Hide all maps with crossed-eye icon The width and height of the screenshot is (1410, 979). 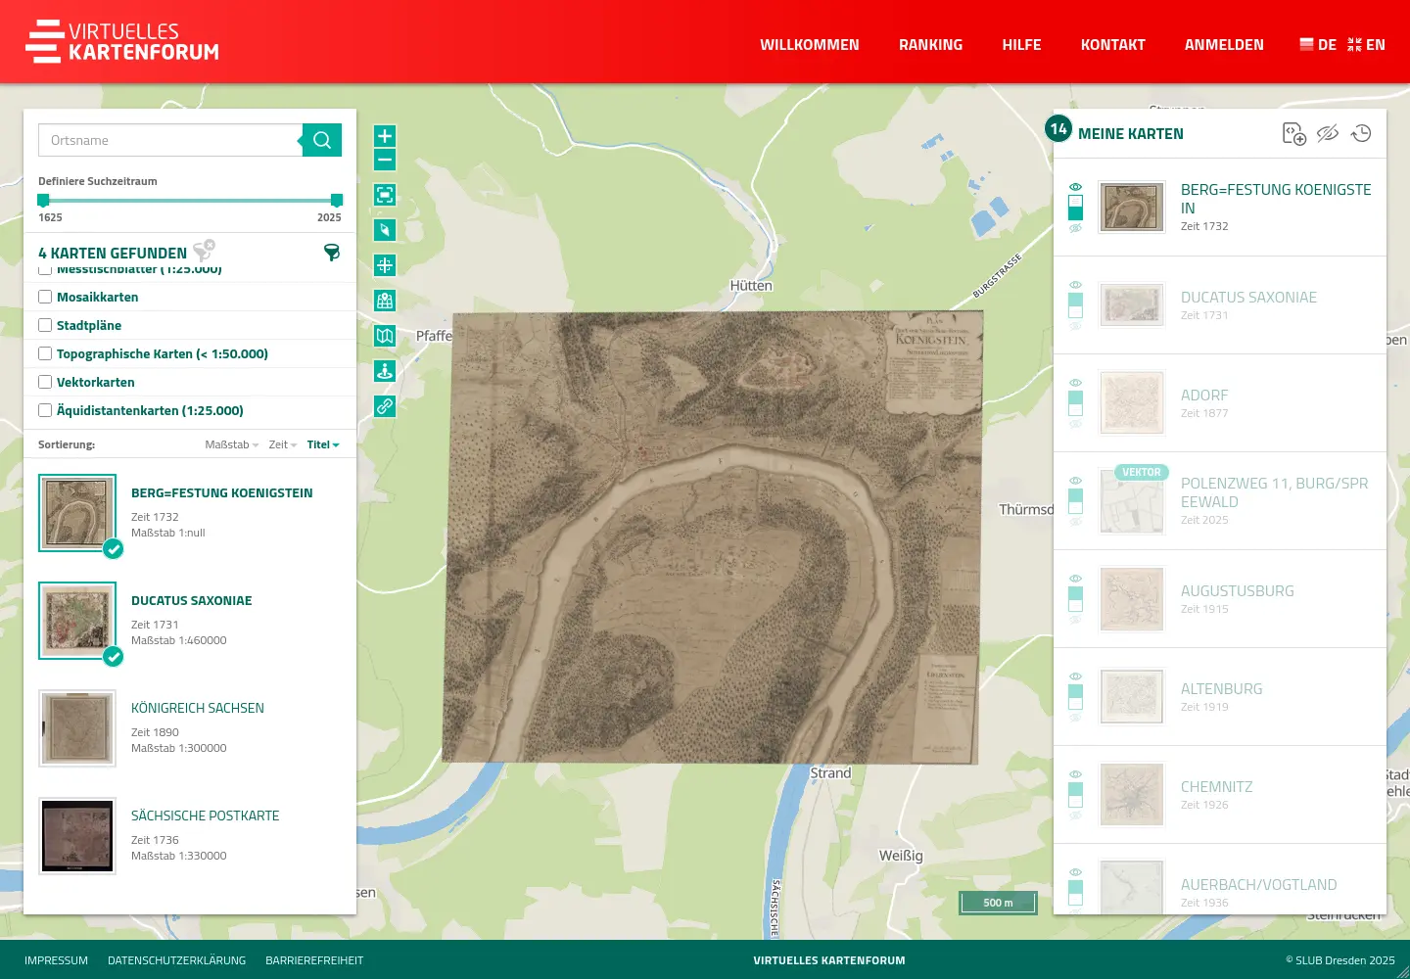[1328, 134]
